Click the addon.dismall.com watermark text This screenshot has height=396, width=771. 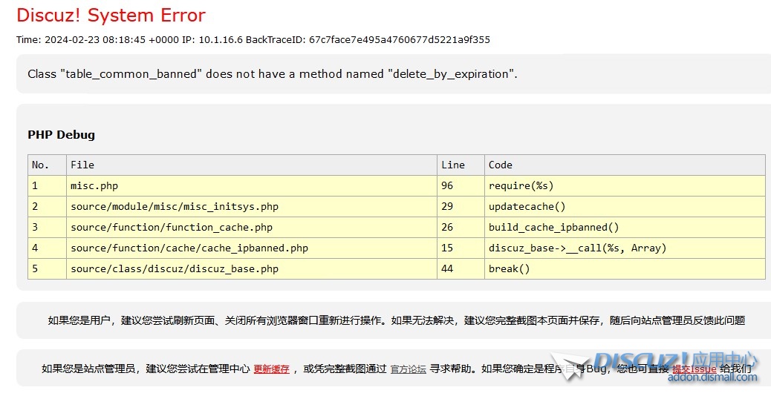coord(712,377)
